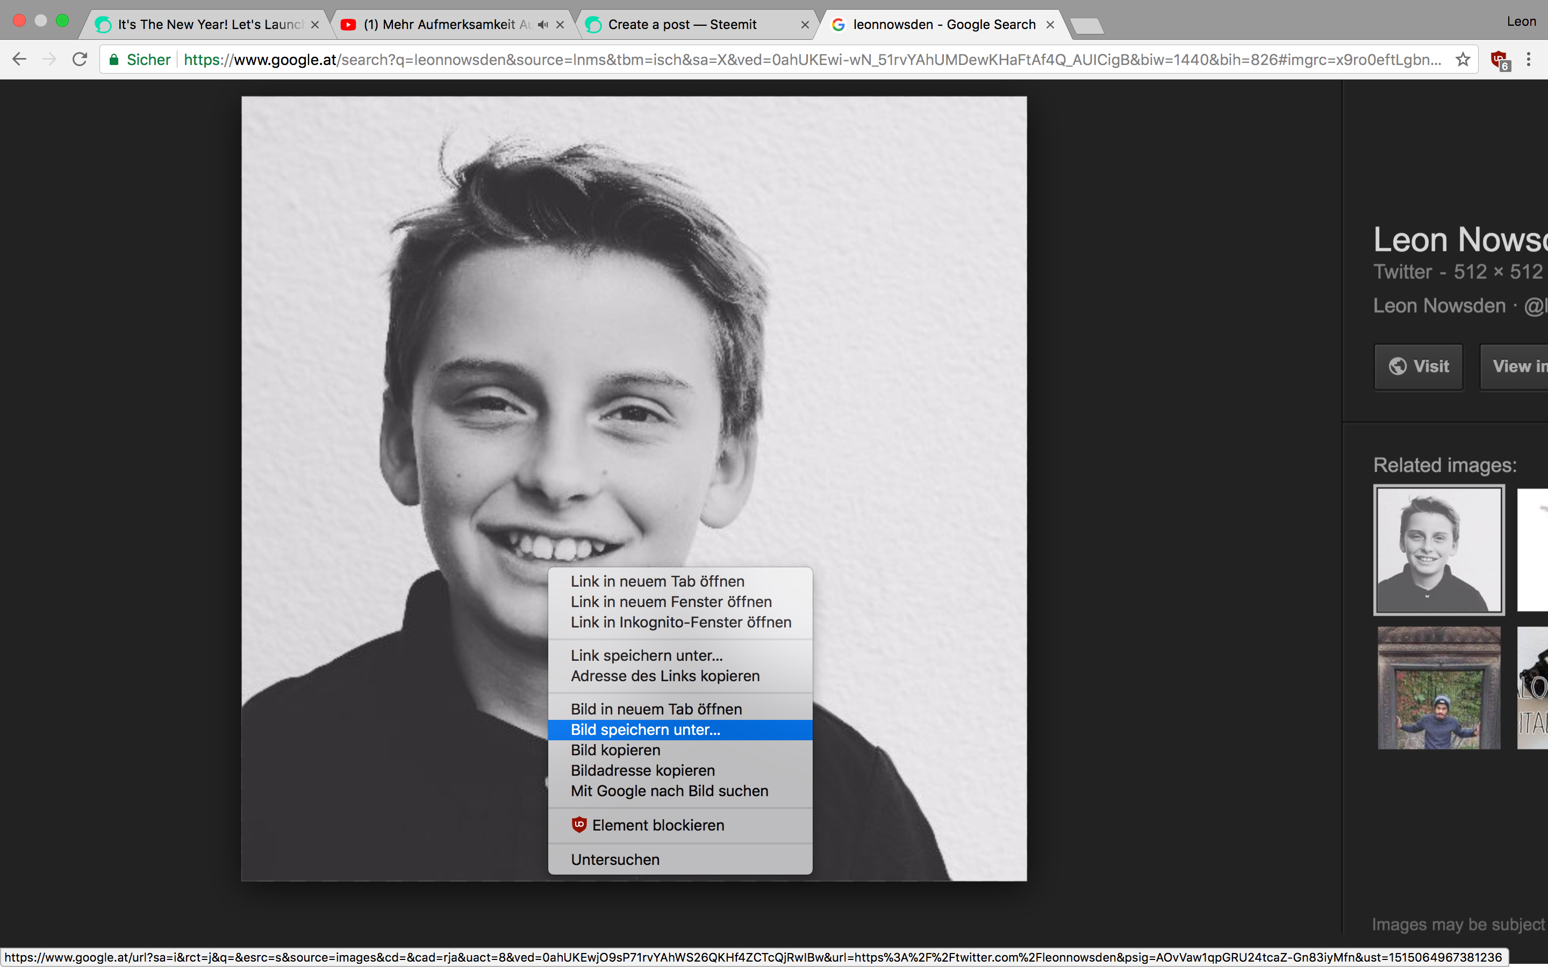The image size is (1548, 967).
Task: Click the Visit button
Action: click(1418, 366)
